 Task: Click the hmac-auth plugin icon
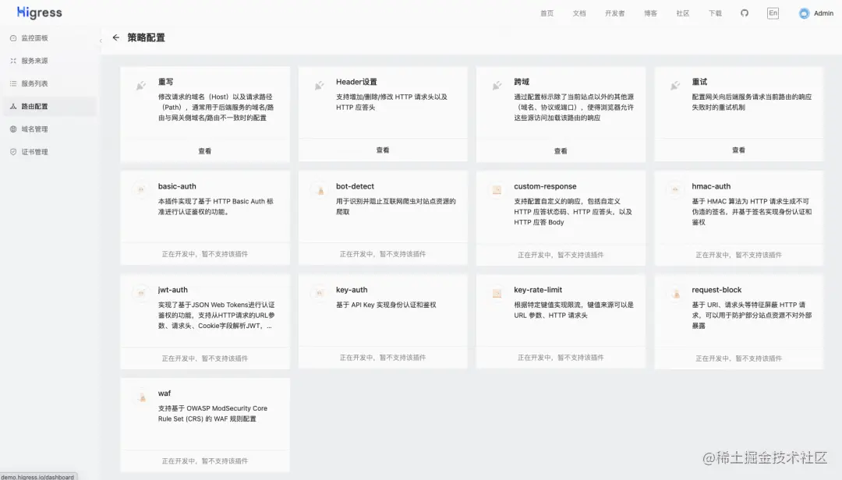pyautogui.click(x=675, y=189)
